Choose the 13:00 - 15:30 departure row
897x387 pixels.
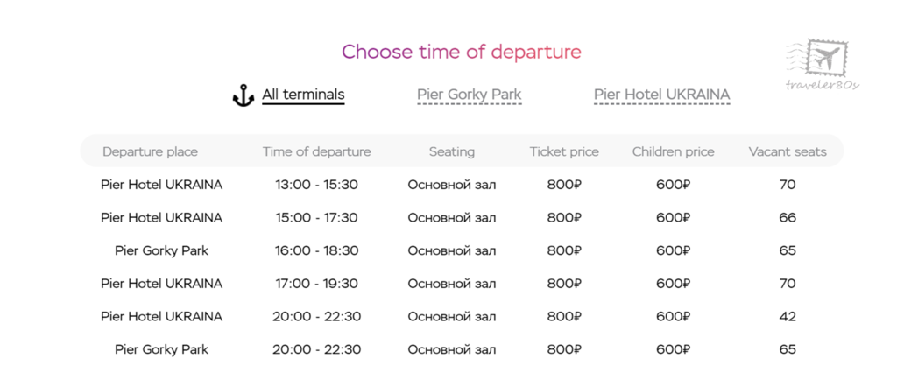coord(462,185)
